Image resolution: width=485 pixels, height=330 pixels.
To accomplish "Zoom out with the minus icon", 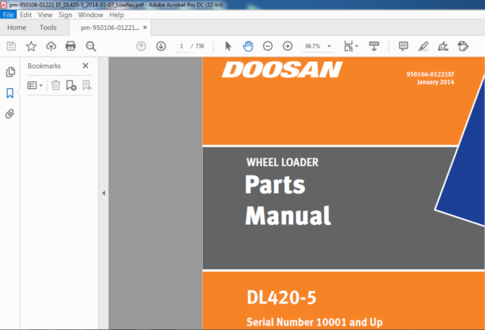I will click(x=268, y=46).
